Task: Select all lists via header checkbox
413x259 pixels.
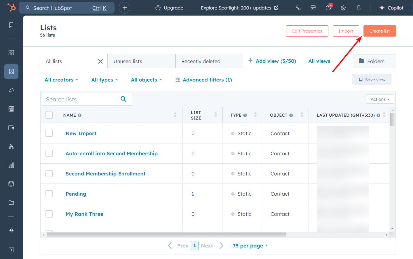Action: 49,115
